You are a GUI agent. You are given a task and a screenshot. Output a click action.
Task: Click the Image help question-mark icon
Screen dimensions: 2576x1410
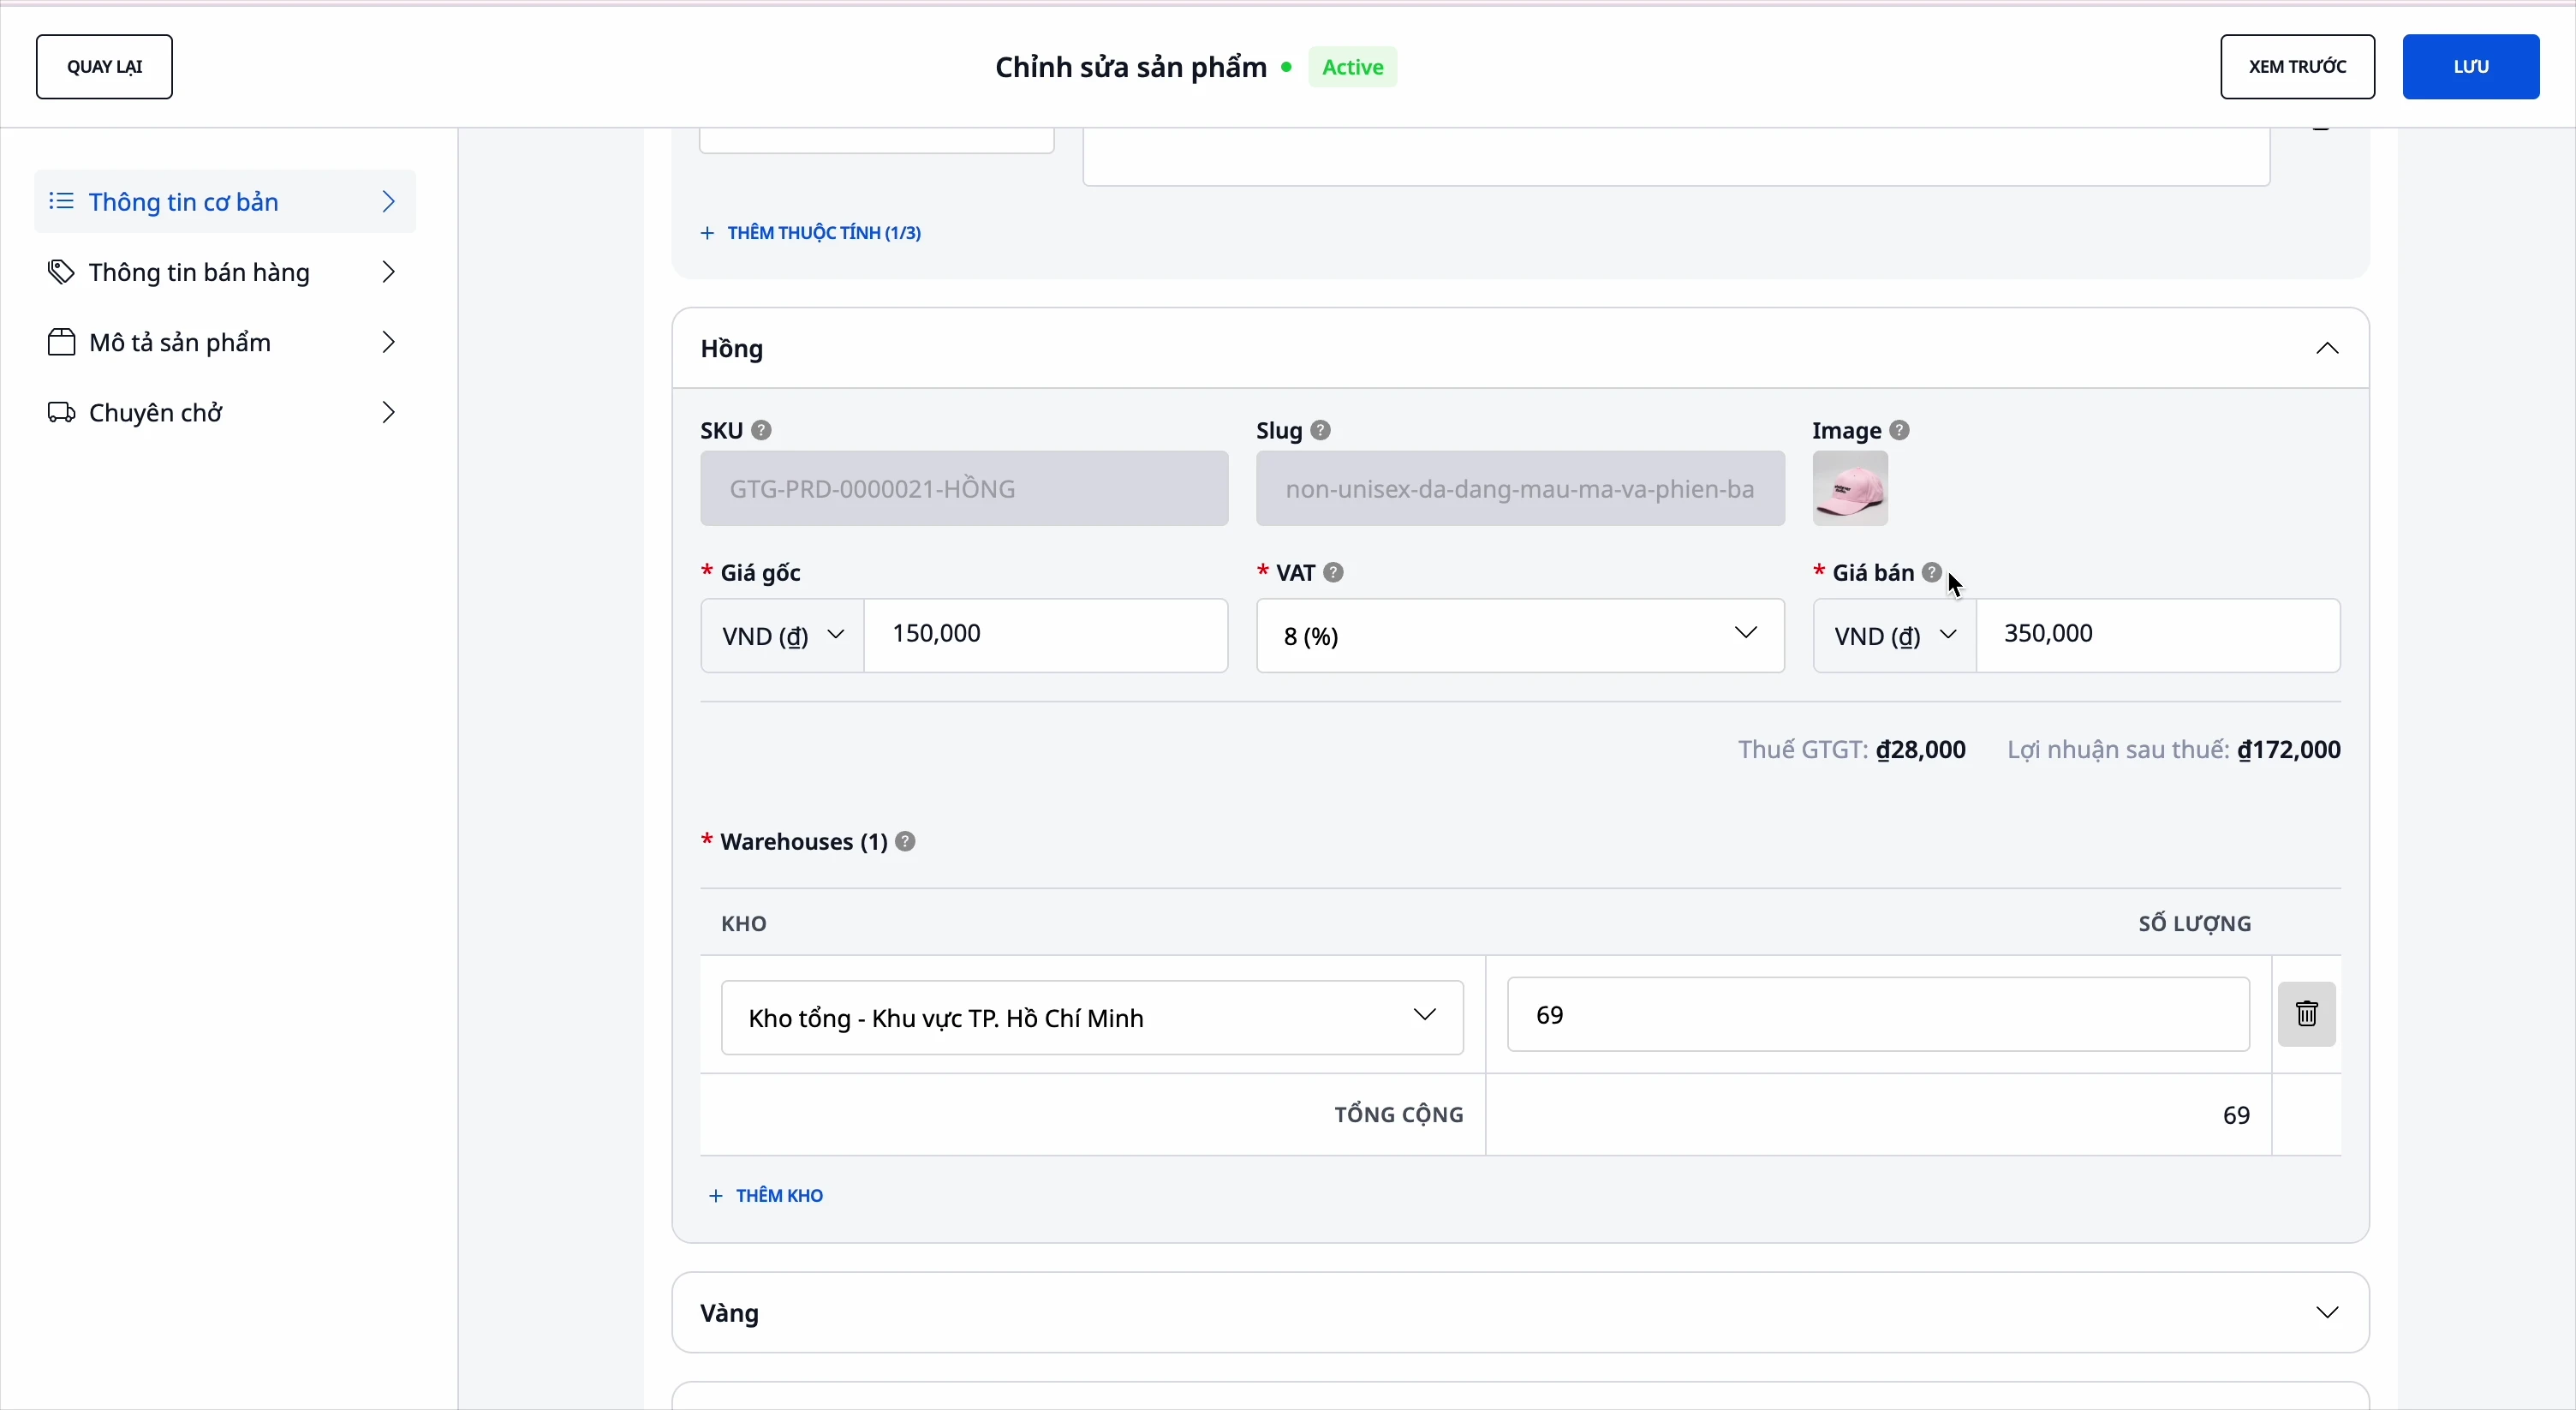click(1900, 431)
